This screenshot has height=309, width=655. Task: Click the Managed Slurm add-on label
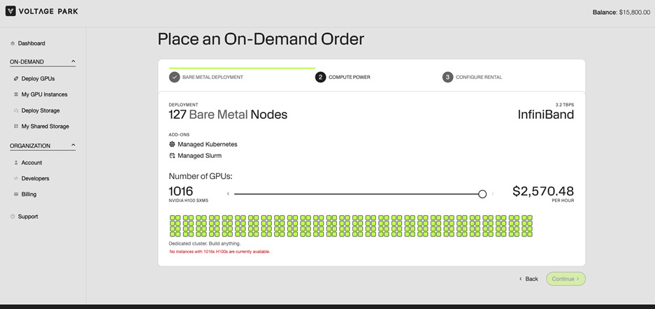click(x=200, y=156)
